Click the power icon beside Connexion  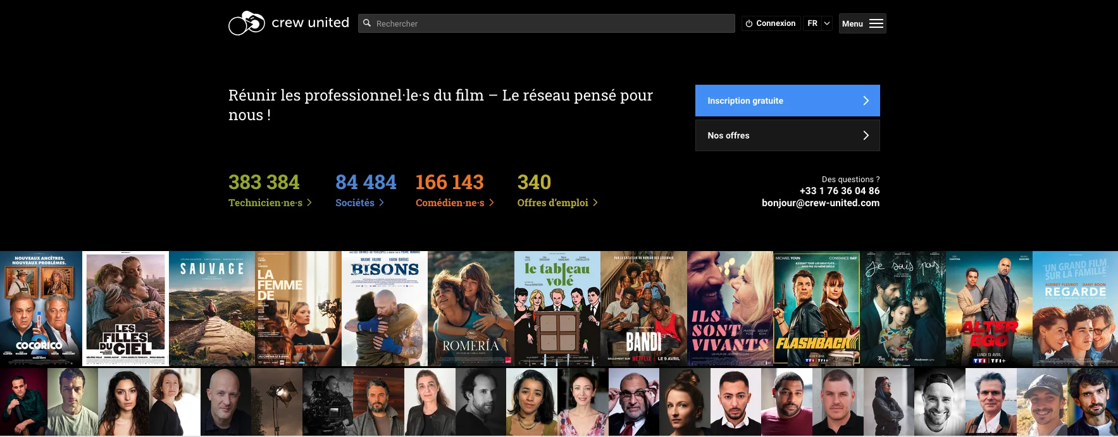pos(749,23)
